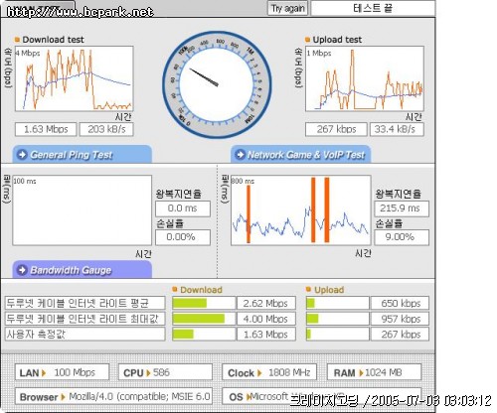Click the circular speedometer gauge
The width and height of the screenshot is (497, 413).
point(217,85)
